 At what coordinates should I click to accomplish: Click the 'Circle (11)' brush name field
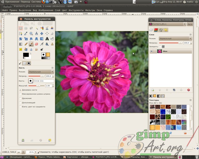coord(44,81)
